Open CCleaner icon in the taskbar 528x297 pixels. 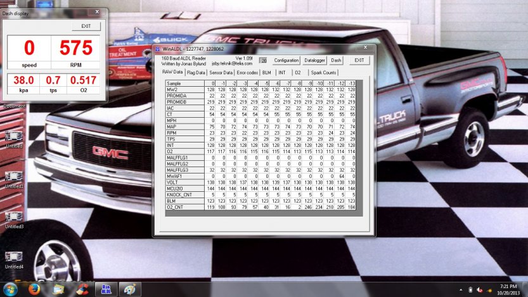(x=82, y=289)
